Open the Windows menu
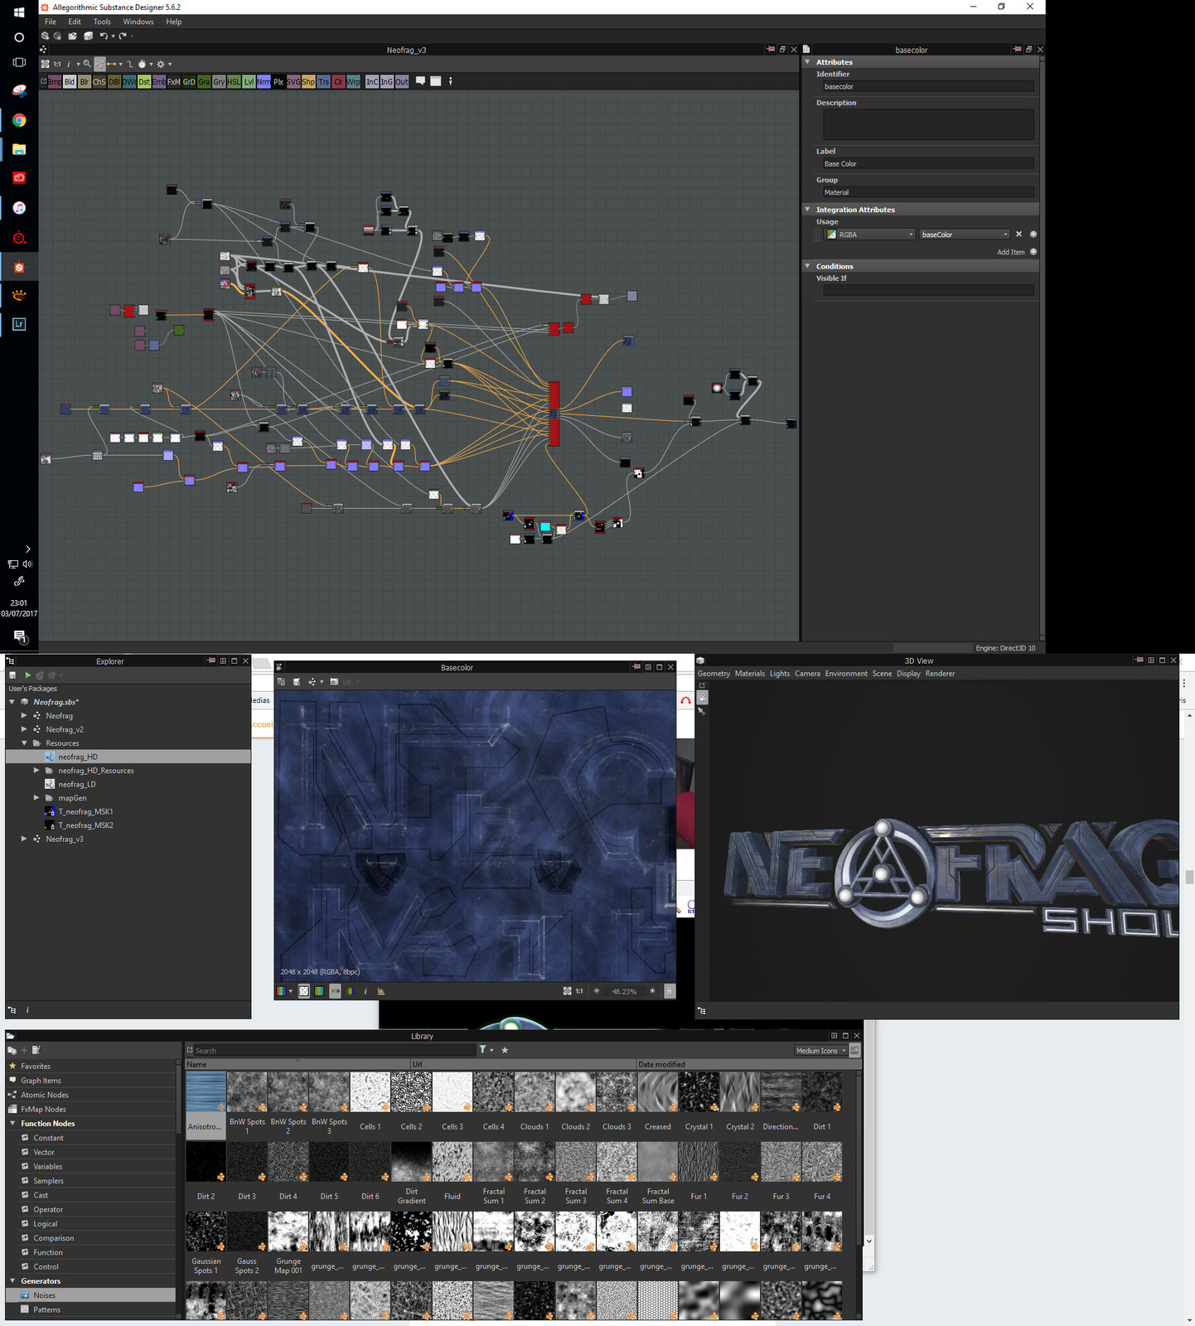1195x1326 pixels. (x=138, y=22)
